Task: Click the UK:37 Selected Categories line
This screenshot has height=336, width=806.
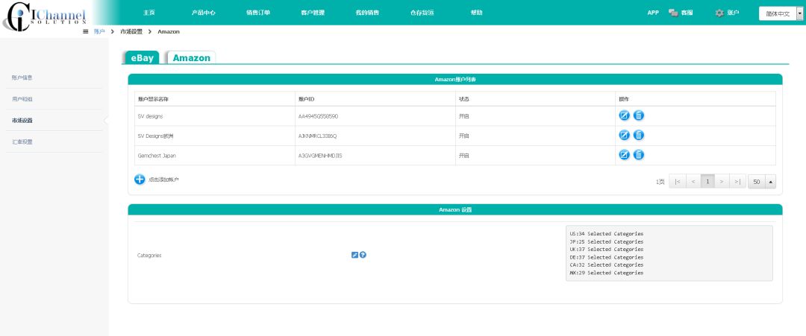Action: (x=607, y=250)
